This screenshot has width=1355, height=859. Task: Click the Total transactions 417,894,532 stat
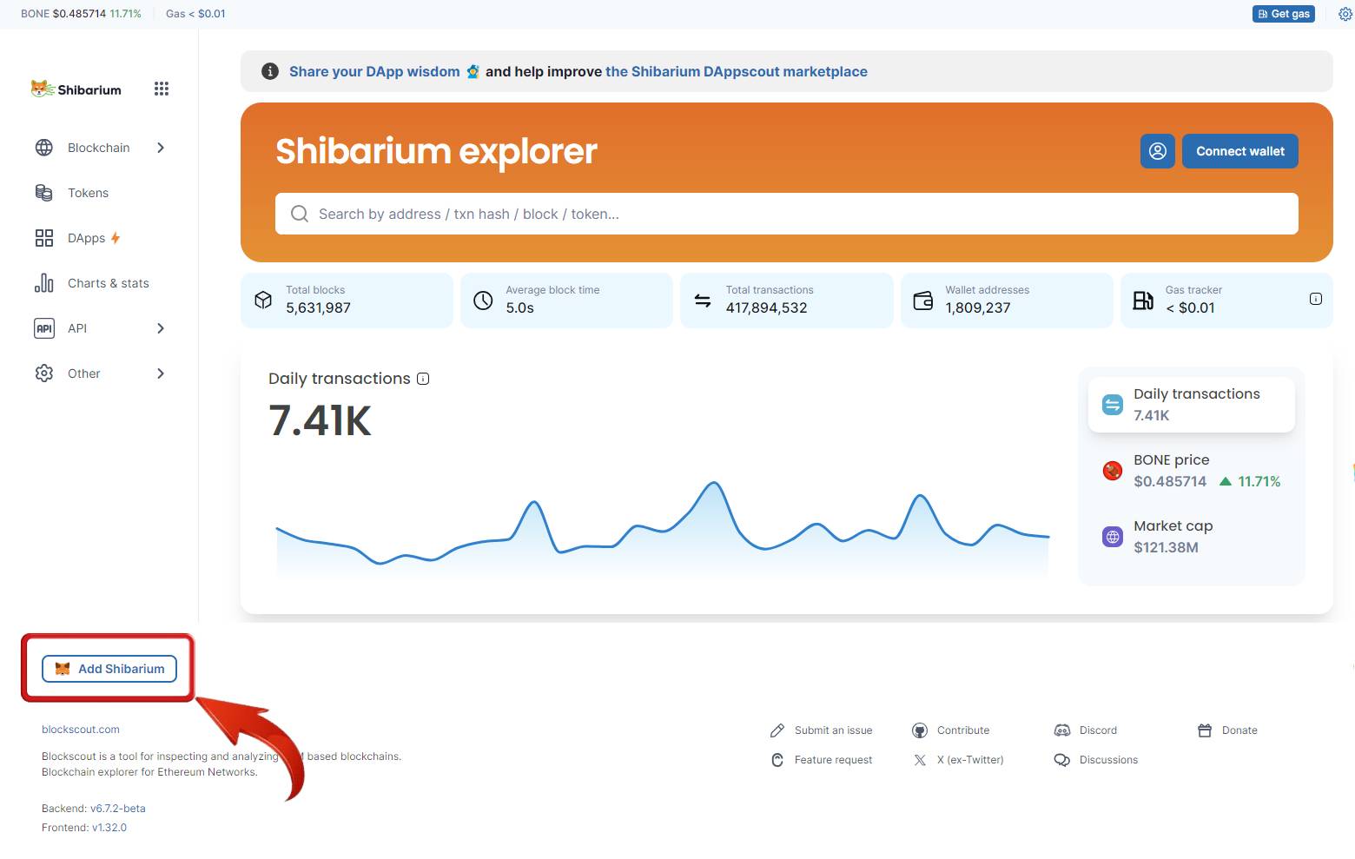pyautogui.click(x=787, y=301)
